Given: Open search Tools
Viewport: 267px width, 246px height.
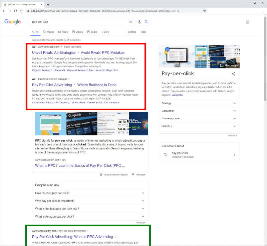Looking at the screenshot, I should (x=143, y=32).
